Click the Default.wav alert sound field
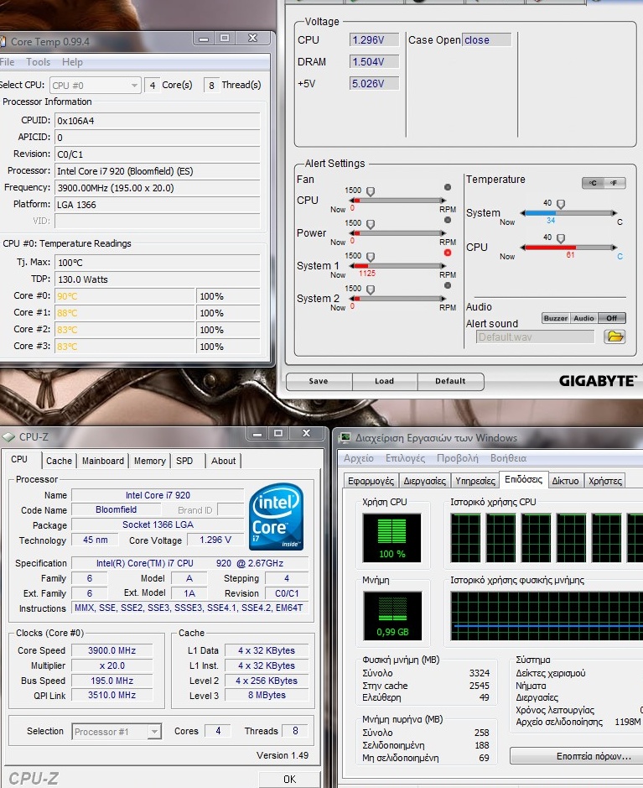This screenshot has height=788, width=643. pyautogui.click(x=535, y=337)
